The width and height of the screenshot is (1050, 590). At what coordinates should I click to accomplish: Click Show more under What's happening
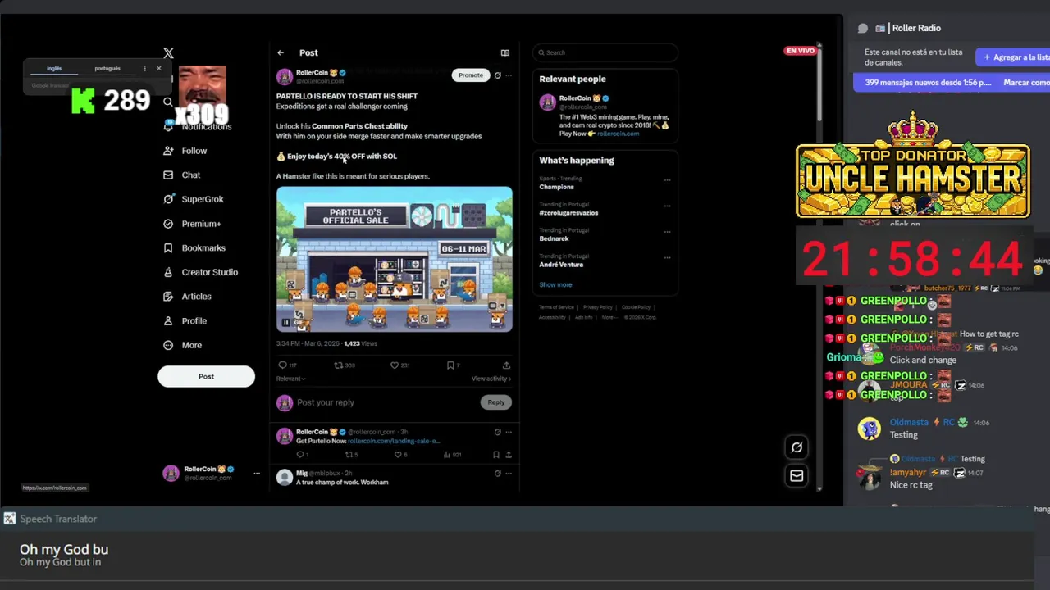pyautogui.click(x=555, y=285)
